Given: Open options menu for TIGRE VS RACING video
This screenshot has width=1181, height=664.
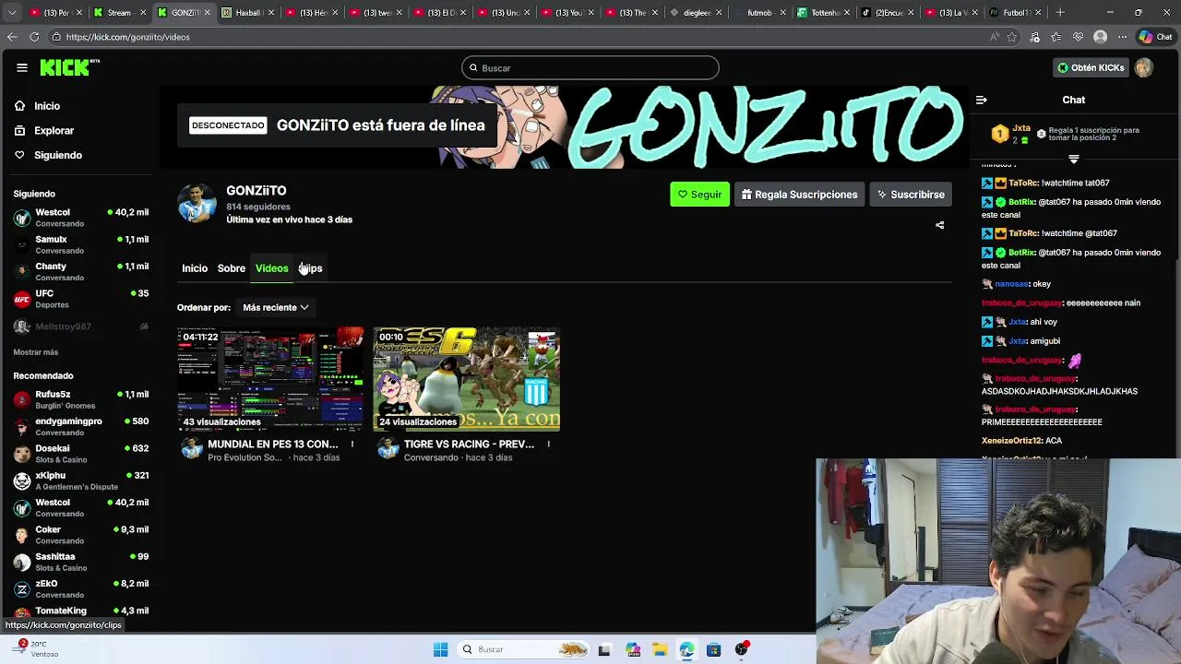Looking at the screenshot, I should [x=548, y=445].
